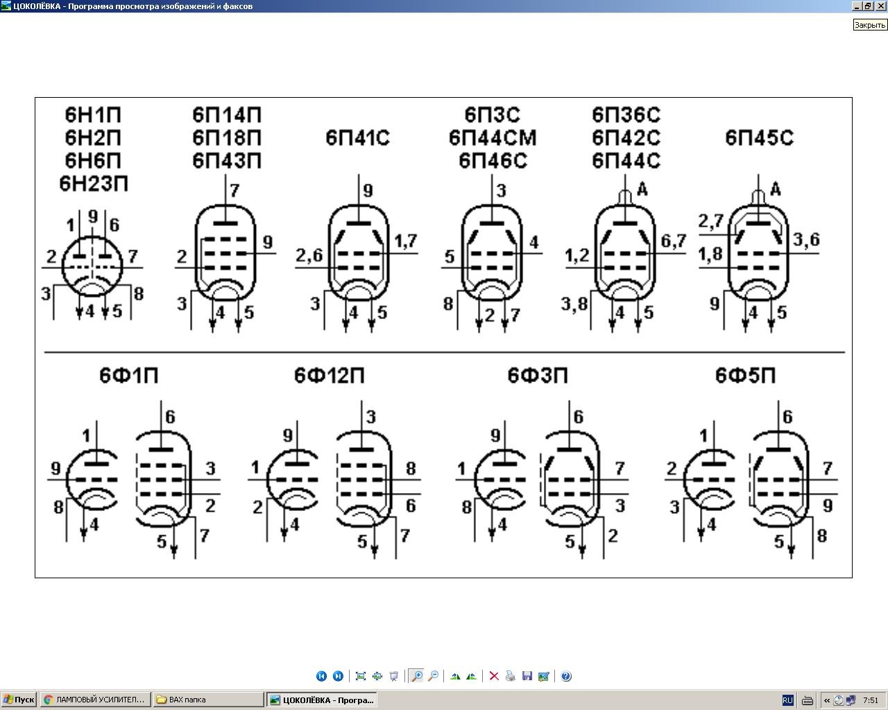Go to the next image
This screenshot has height=710, width=888.
pyautogui.click(x=338, y=676)
